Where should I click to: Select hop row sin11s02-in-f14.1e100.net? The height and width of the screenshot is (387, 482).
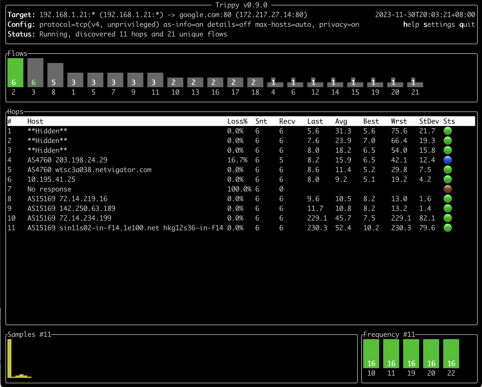pyautogui.click(x=241, y=228)
